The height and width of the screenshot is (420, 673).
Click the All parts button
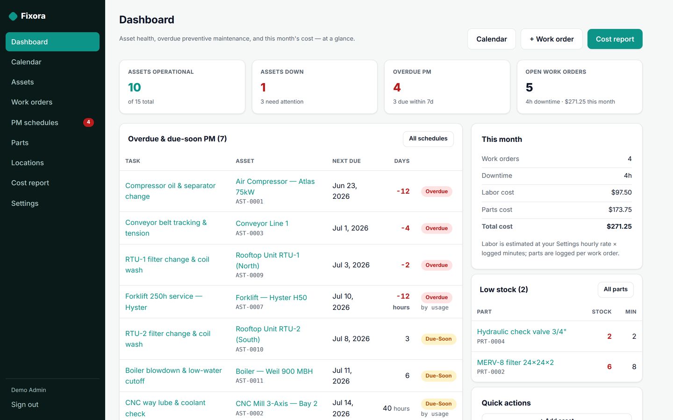(616, 289)
